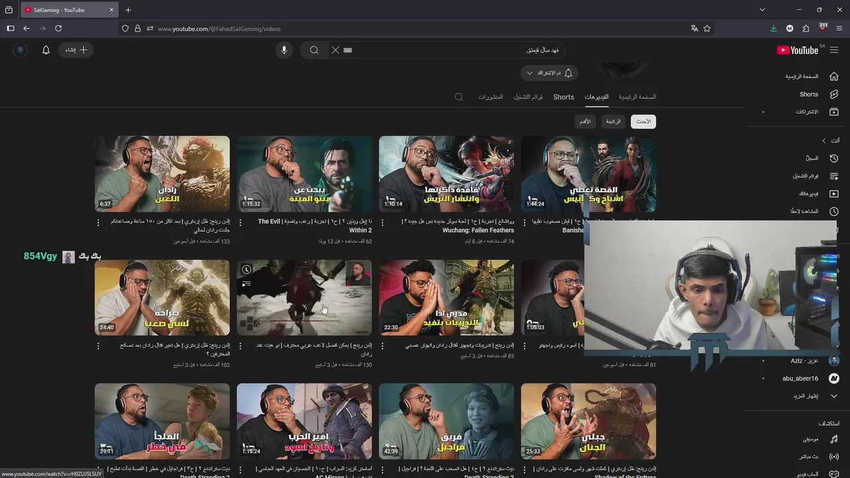Open the site padlock info icon
This screenshot has width=850, height=478.
[x=137, y=29]
